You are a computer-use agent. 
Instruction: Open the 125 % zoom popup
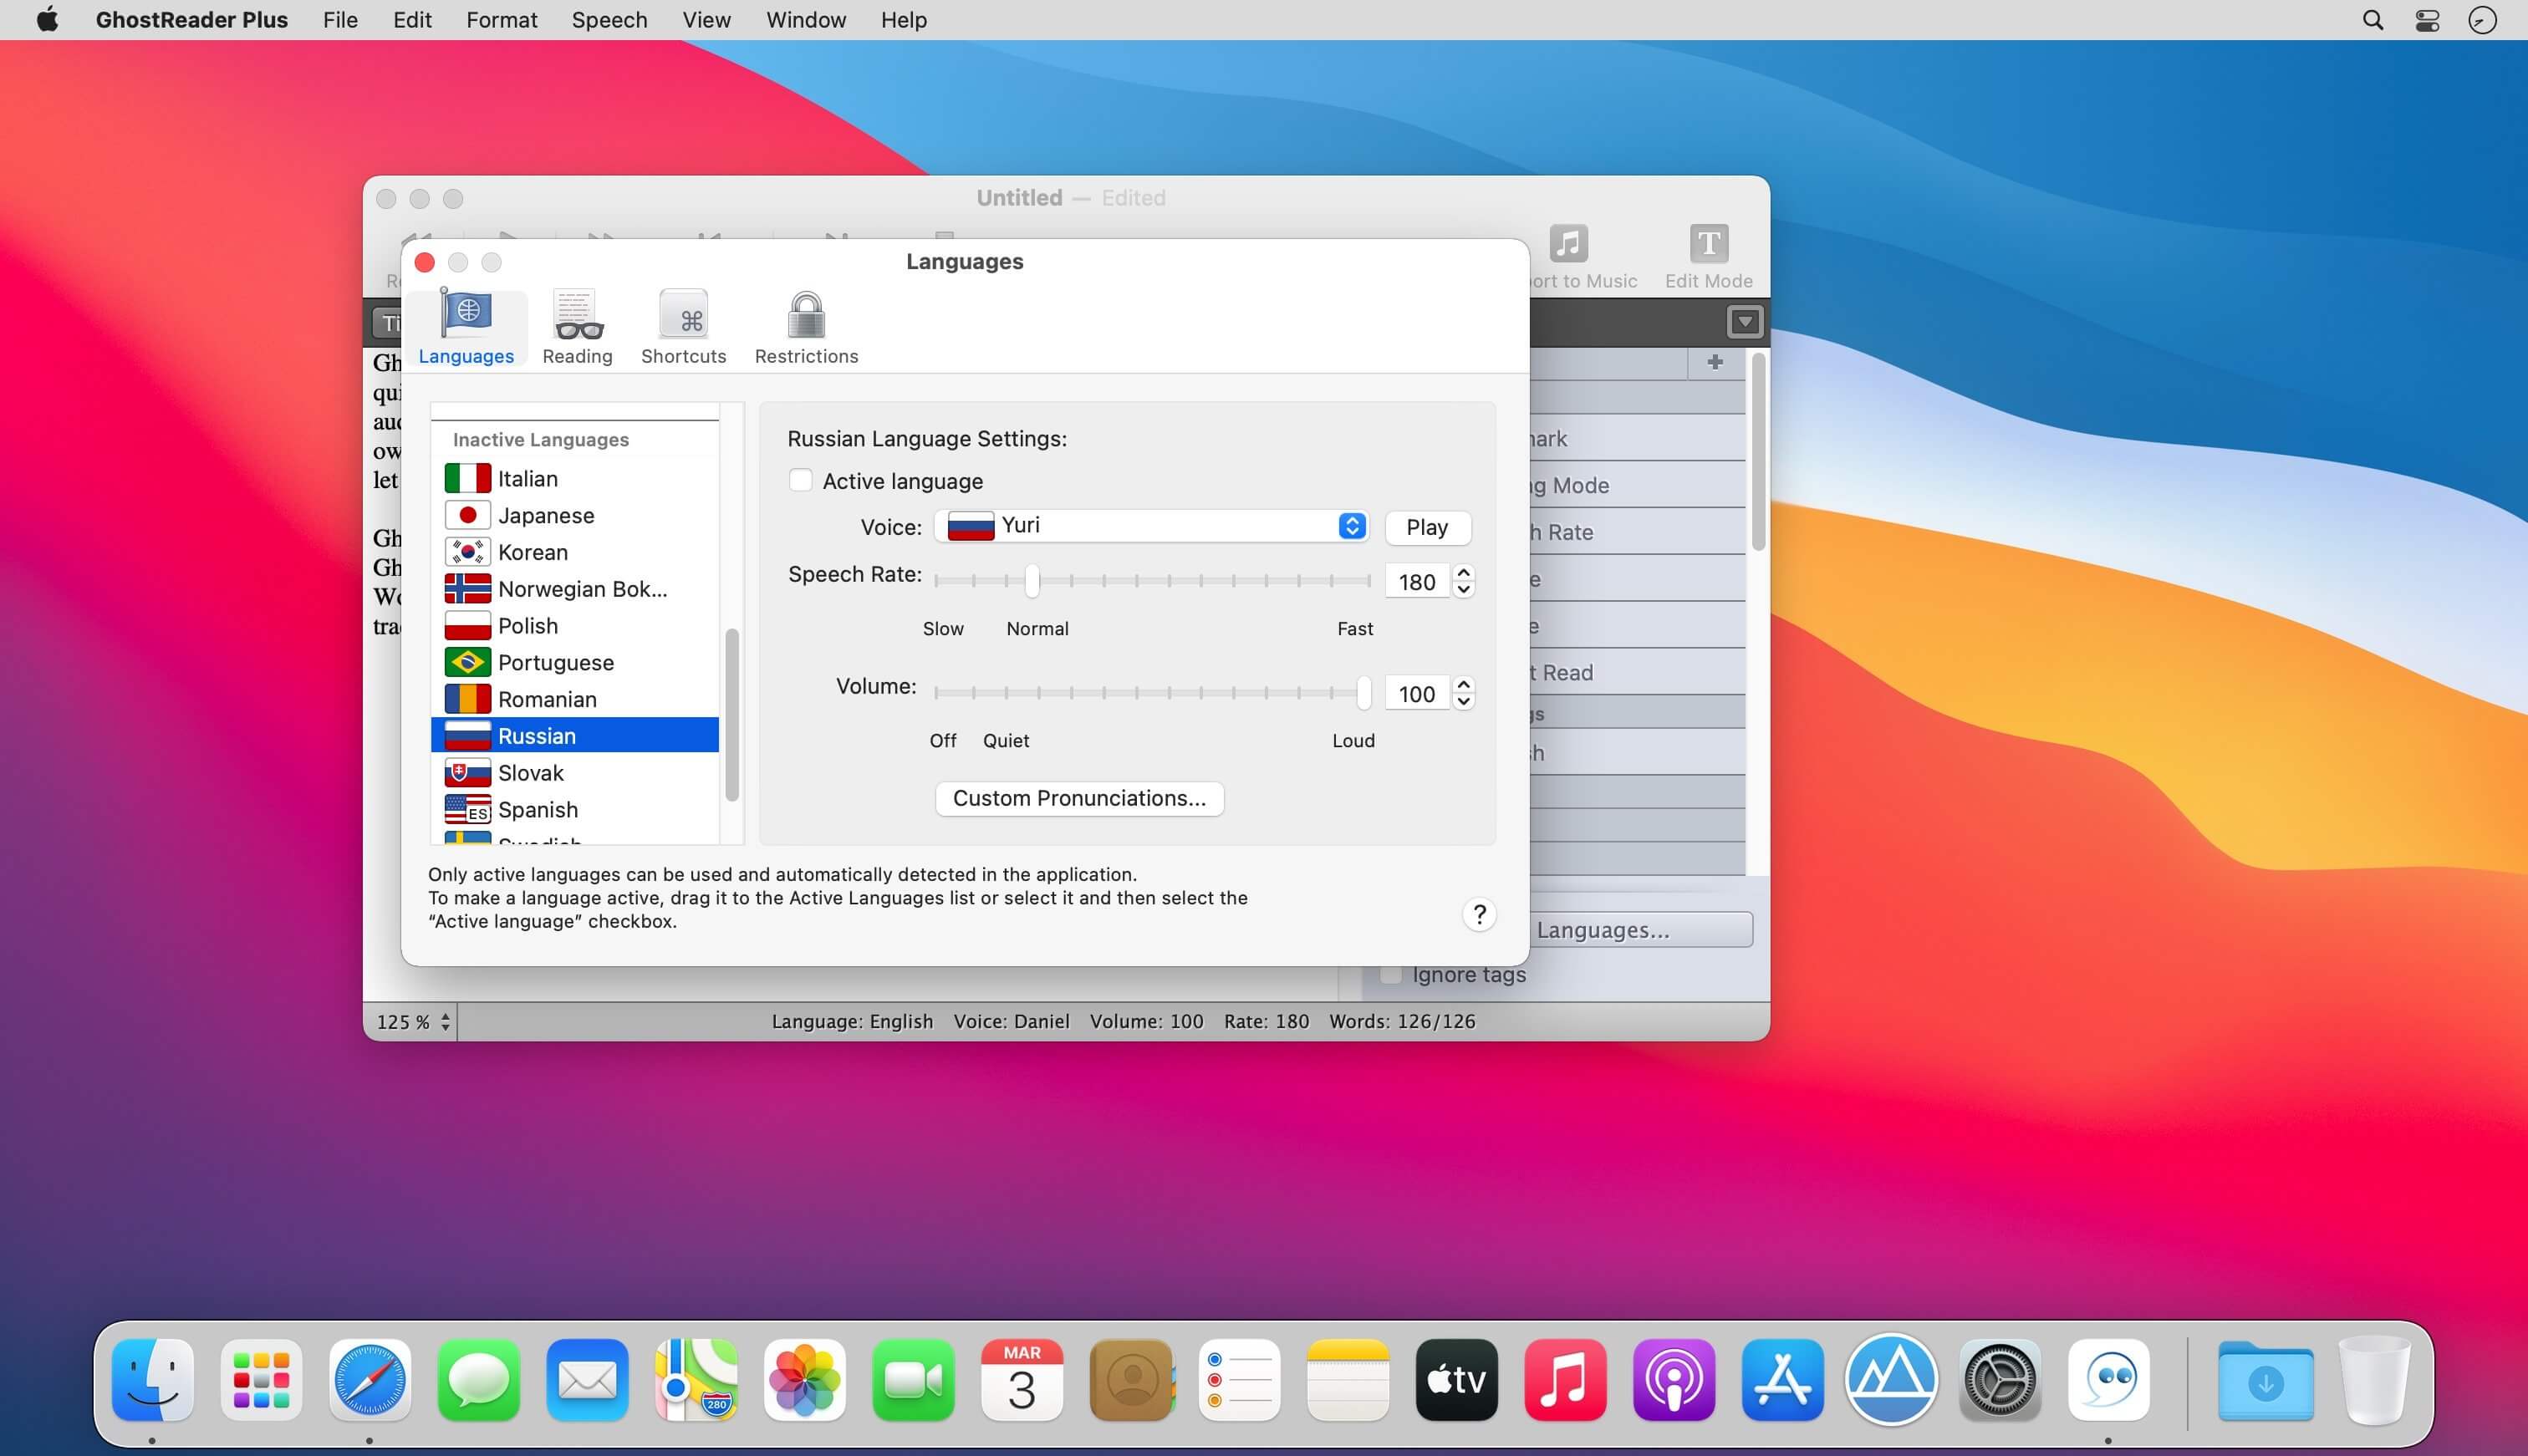pos(414,1021)
